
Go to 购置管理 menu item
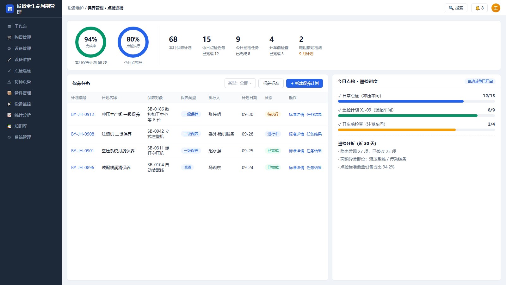(x=31, y=37)
